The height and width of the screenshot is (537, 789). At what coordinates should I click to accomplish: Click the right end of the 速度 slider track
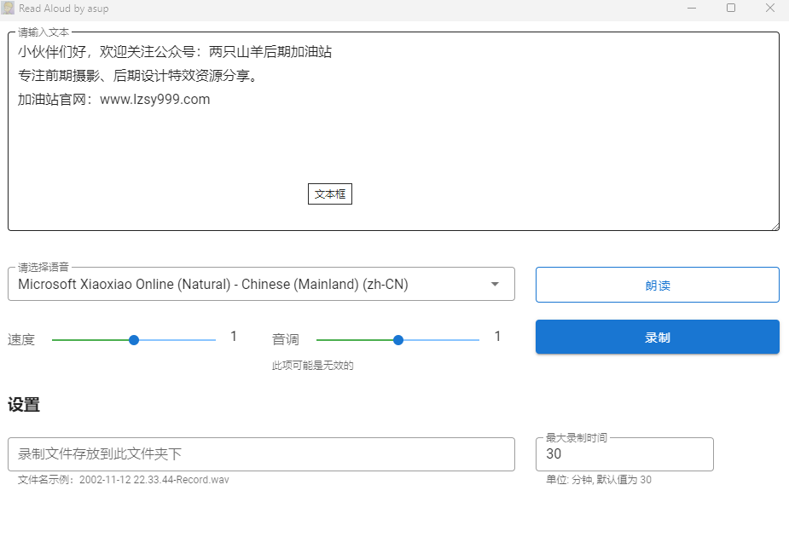213,340
